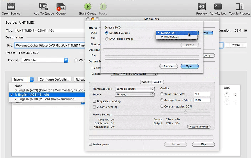The height and width of the screenshot is (158, 251).
Task: Open the Activity Log terminal icon
Action: [218, 7]
